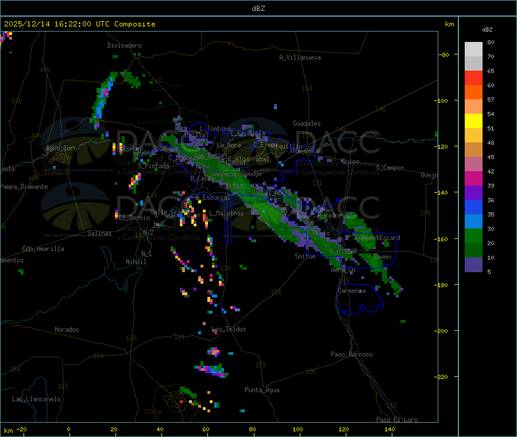Click the CompantEscard label
Viewport: 517px width, 437px height.
click(x=377, y=238)
